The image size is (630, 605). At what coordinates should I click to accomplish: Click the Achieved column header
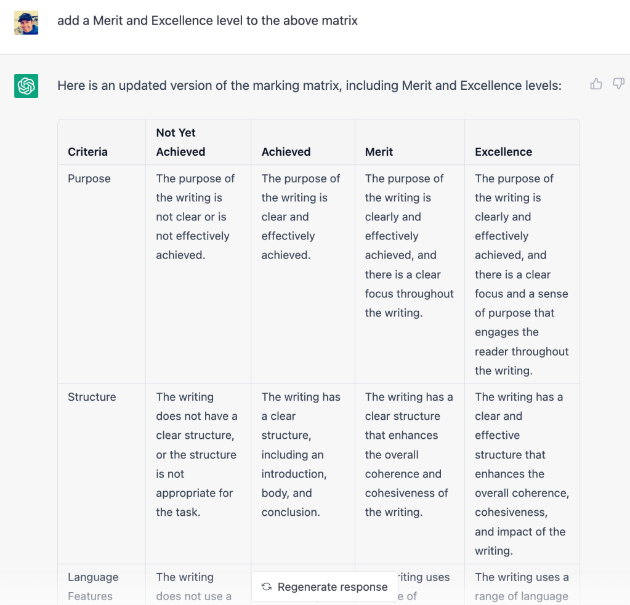pyautogui.click(x=286, y=151)
